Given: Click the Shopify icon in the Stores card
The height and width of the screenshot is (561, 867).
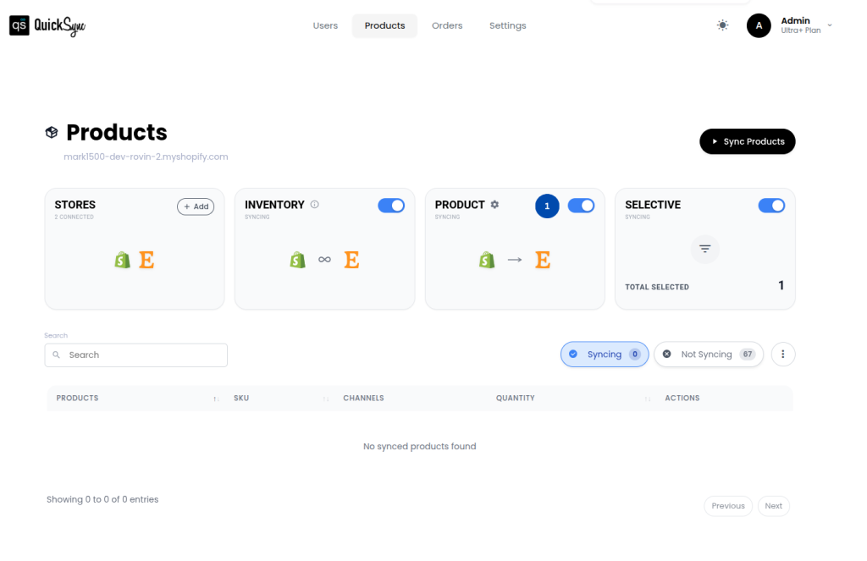Looking at the screenshot, I should 122,260.
